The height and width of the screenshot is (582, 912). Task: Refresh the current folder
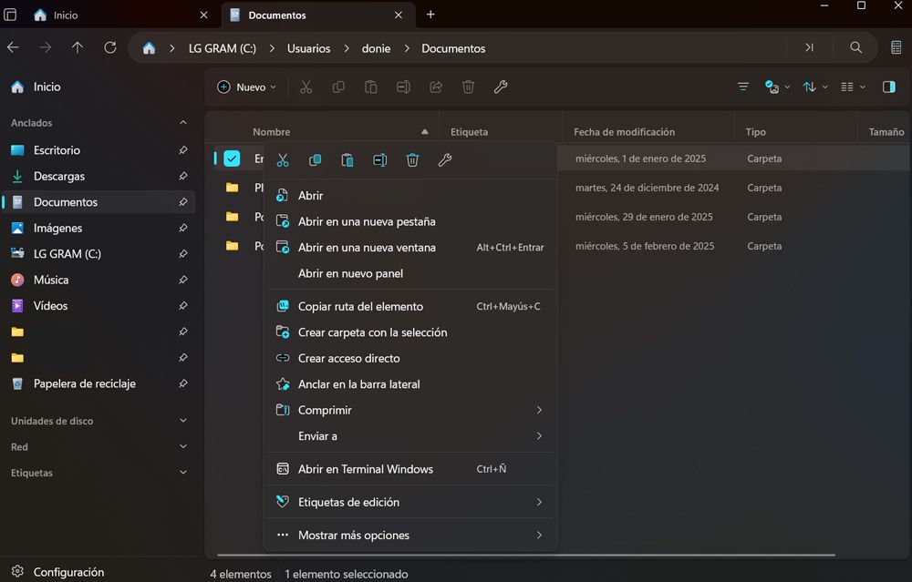[110, 47]
